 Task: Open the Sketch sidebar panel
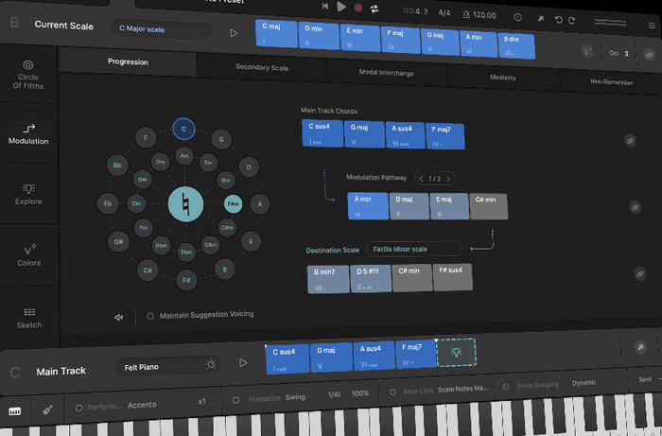pyautogui.click(x=28, y=317)
